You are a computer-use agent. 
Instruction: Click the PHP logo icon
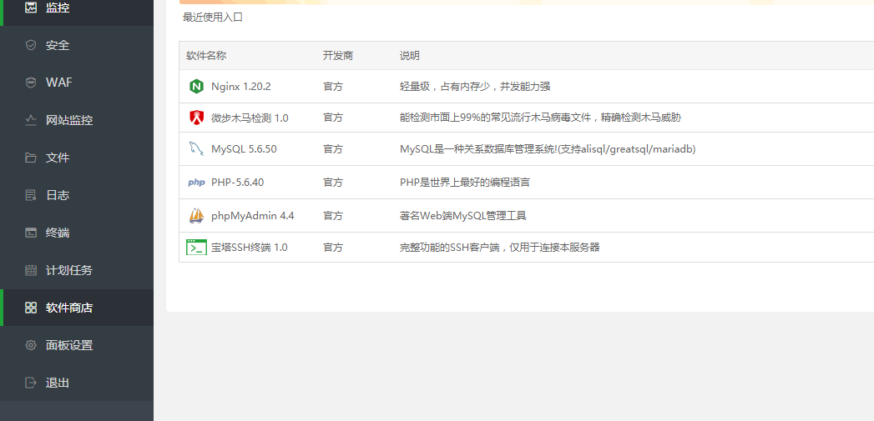[x=196, y=182]
